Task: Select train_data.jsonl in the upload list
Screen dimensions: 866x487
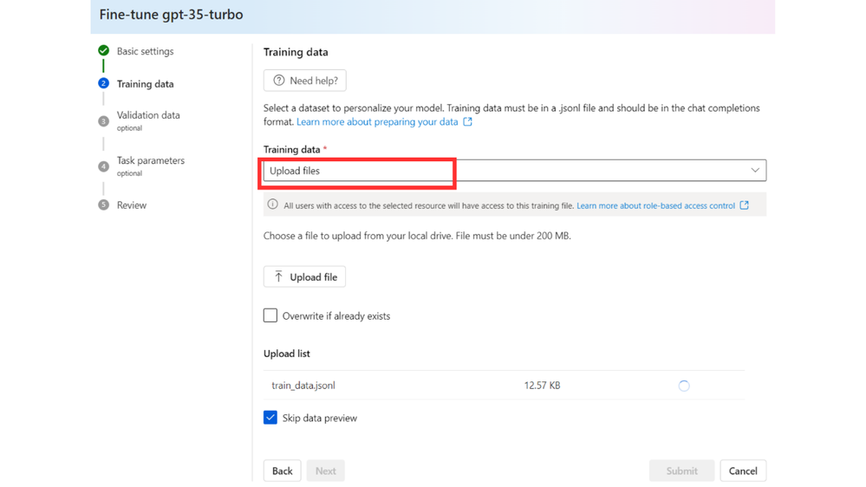Action: (303, 386)
